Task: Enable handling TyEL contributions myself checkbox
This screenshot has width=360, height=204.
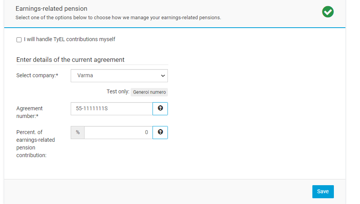Action: [19, 40]
